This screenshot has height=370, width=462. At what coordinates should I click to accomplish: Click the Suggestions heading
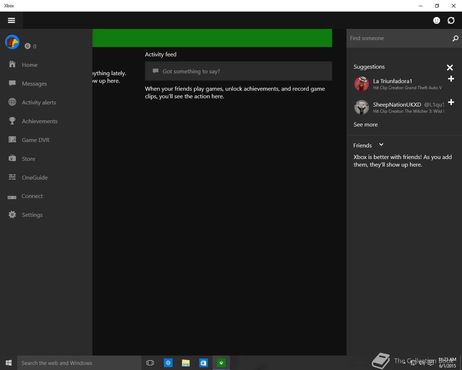click(369, 66)
